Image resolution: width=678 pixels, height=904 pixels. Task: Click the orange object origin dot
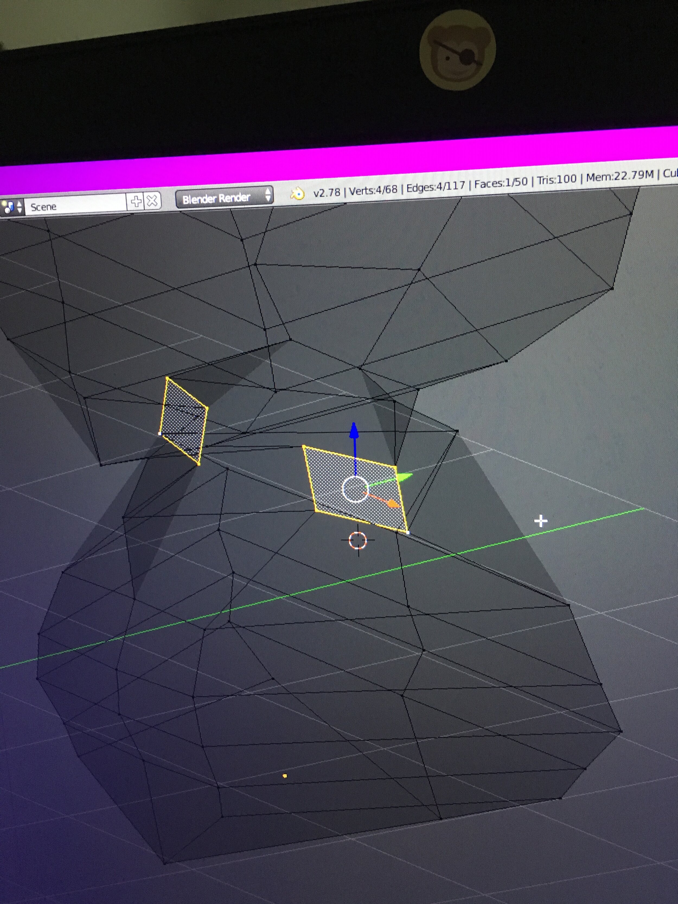[x=285, y=776]
